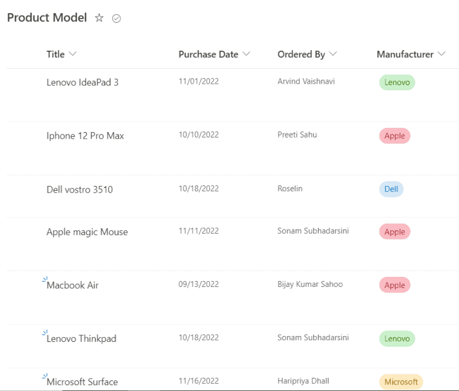Screen dimensions: 459x391
Task: Open the Title column dropdown chevron
Action: tap(72, 54)
